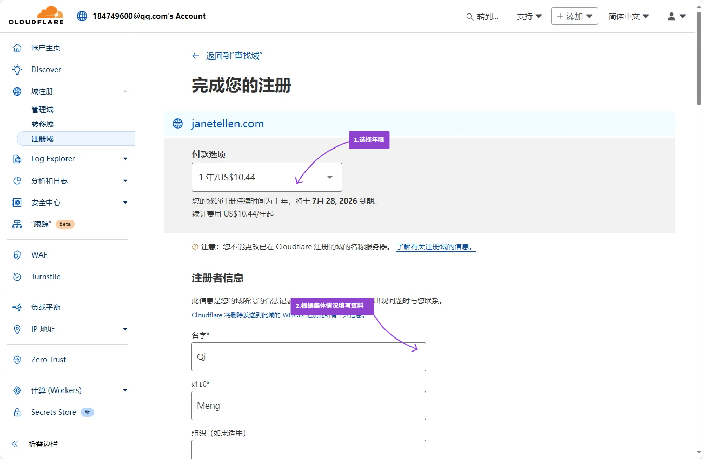
Task: Select 管理域 under 域注册
Action: [42, 110]
